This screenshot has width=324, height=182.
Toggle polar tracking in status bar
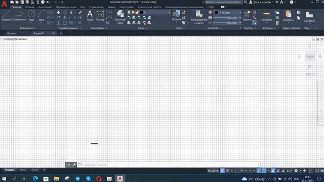241,171
